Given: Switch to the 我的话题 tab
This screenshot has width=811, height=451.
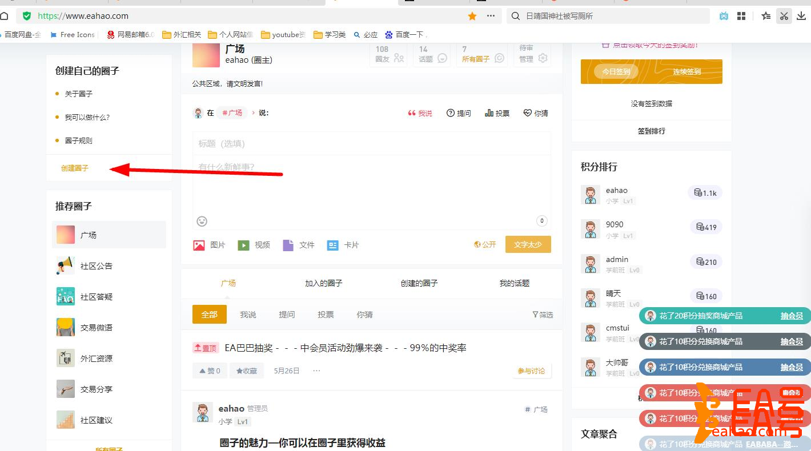Looking at the screenshot, I should tap(514, 283).
